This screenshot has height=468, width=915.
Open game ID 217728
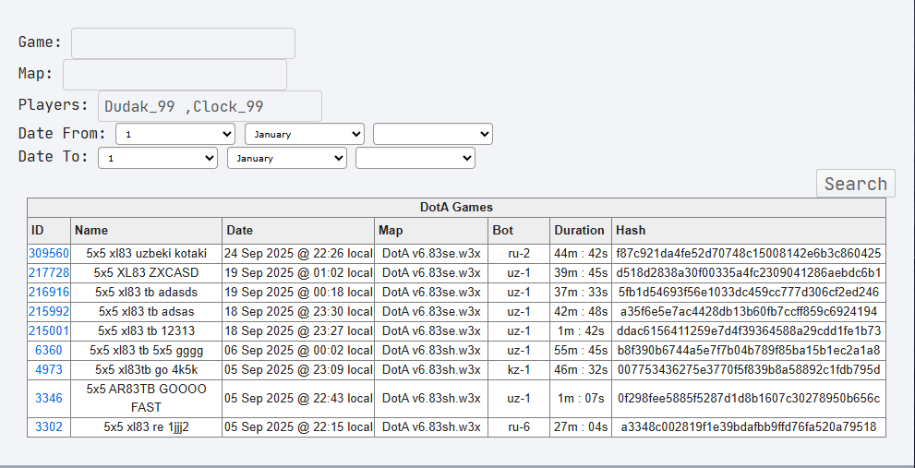point(49,272)
